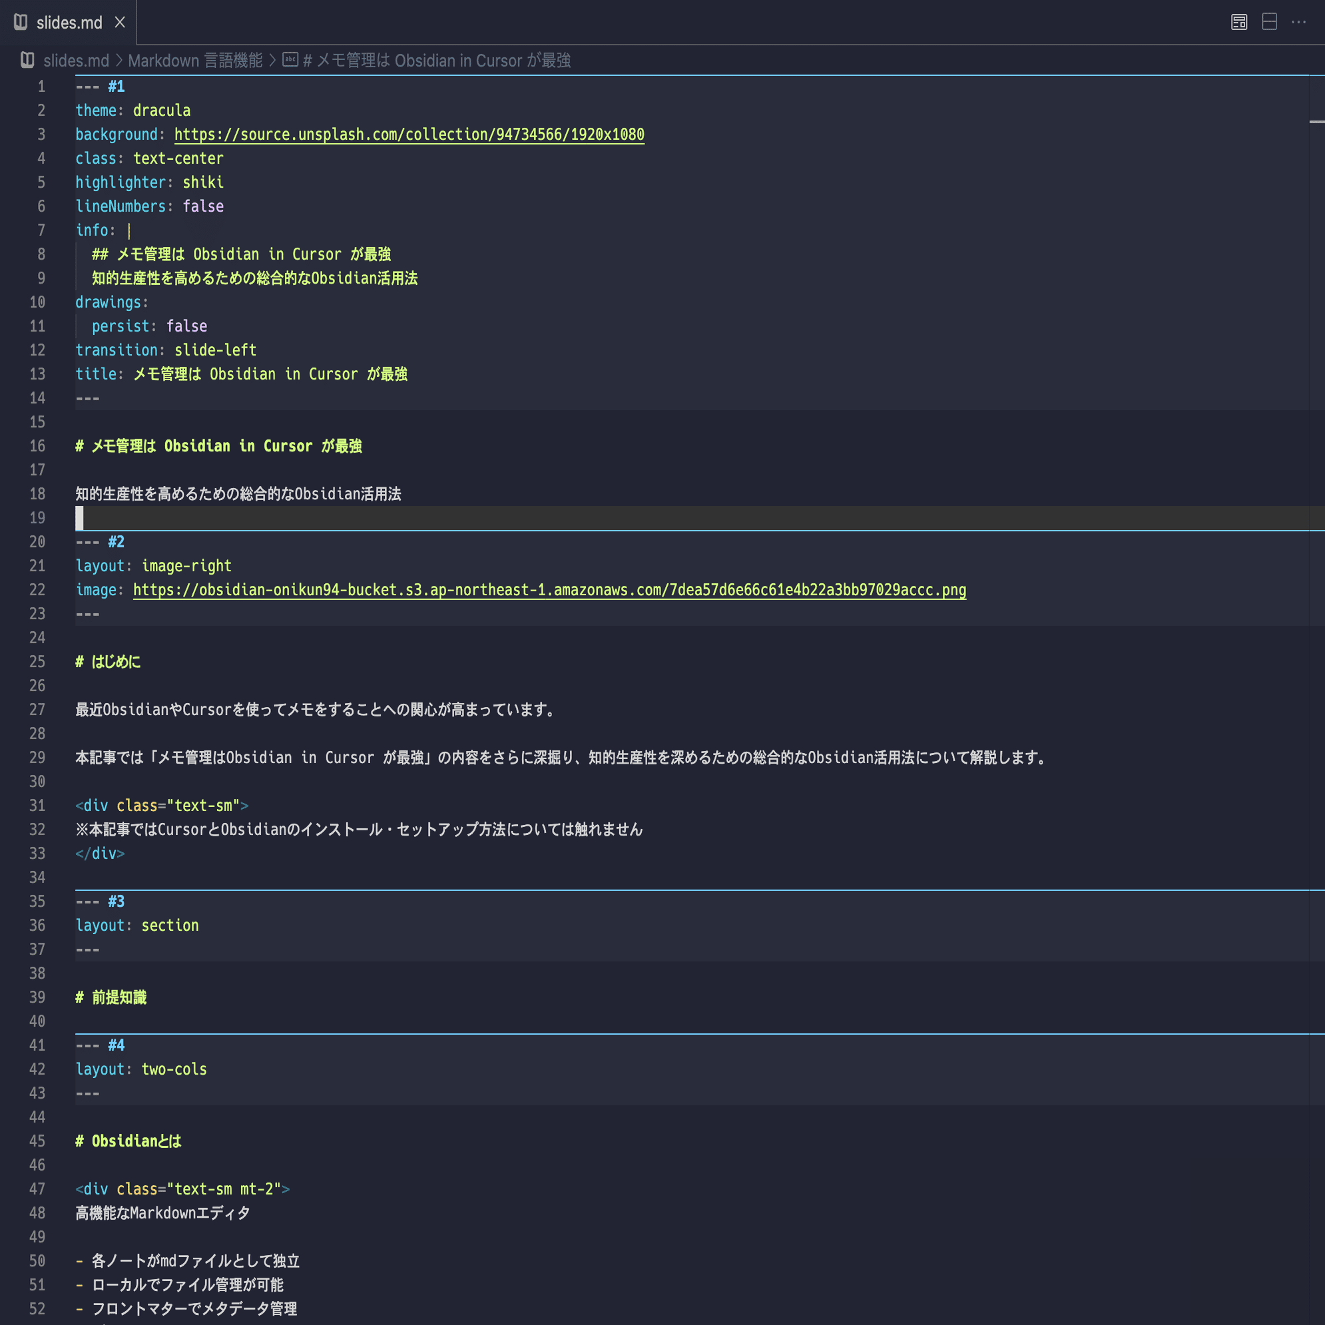Click the slide marker '--- #3'
This screenshot has height=1325, width=1325.
(100, 902)
